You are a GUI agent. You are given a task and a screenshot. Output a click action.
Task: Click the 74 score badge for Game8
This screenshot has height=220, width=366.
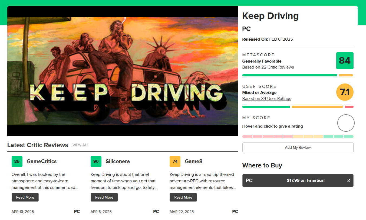pyautogui.click(x=175, y=161)
